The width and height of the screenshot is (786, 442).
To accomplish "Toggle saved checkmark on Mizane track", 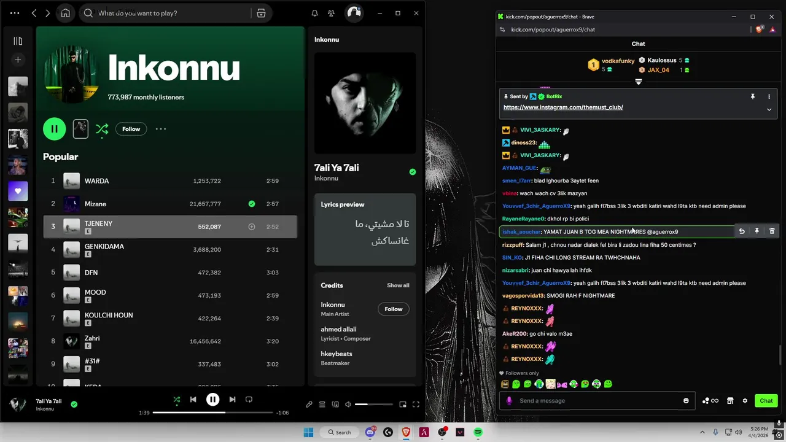I will [x=252, y=204].
